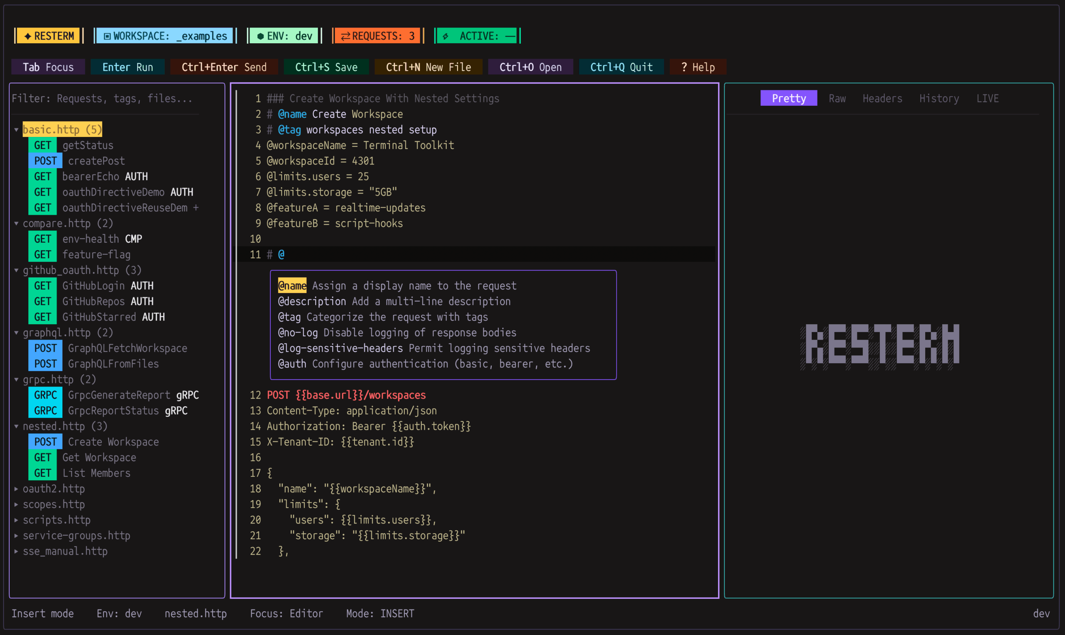This screenshot has width=1065, height=635.
Task: Select GRPC badge for GrpcGenerateReport
Action: click(x=45, y=395)
